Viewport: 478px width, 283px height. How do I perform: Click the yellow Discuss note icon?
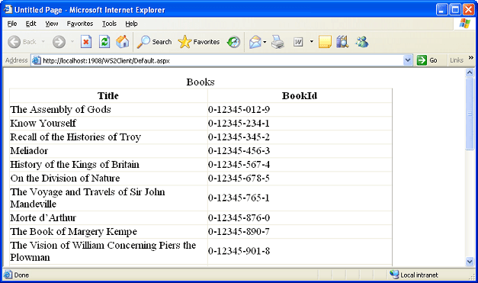325,42
